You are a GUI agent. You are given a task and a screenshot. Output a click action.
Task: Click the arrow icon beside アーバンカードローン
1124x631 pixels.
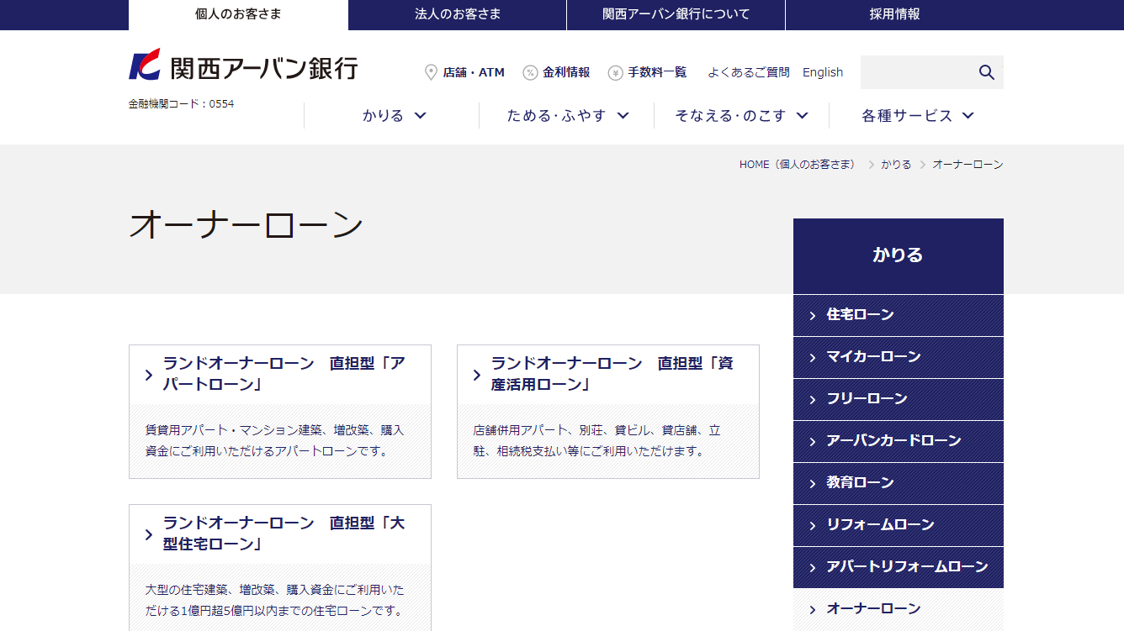[813, 442]
